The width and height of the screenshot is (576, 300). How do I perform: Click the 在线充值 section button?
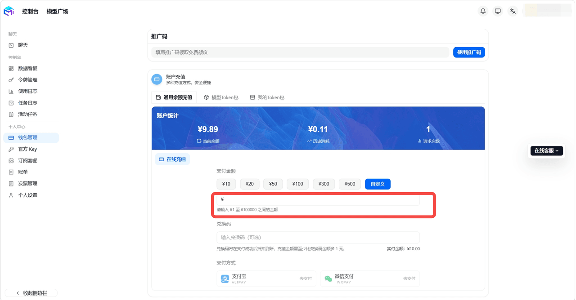[172, 159]
